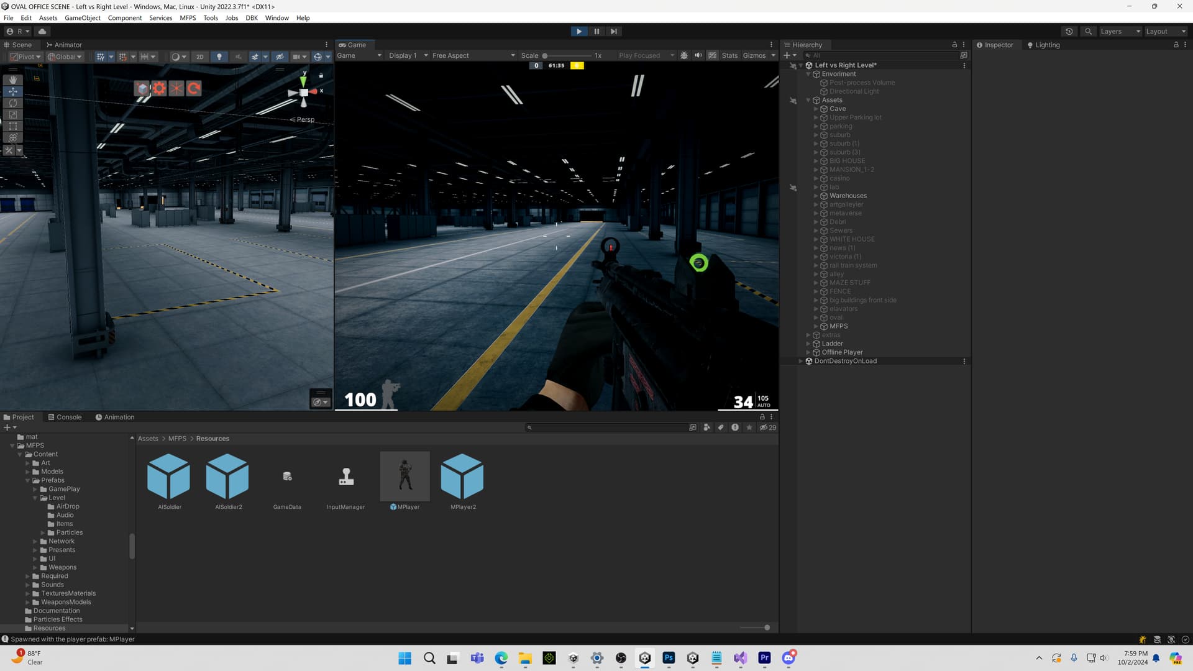Select the Rotate tool
Screen dimensions: 1193x671
[x=12, y=103]
